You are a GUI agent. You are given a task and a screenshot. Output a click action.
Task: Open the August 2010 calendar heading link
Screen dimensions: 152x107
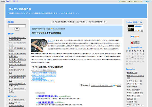136,47
